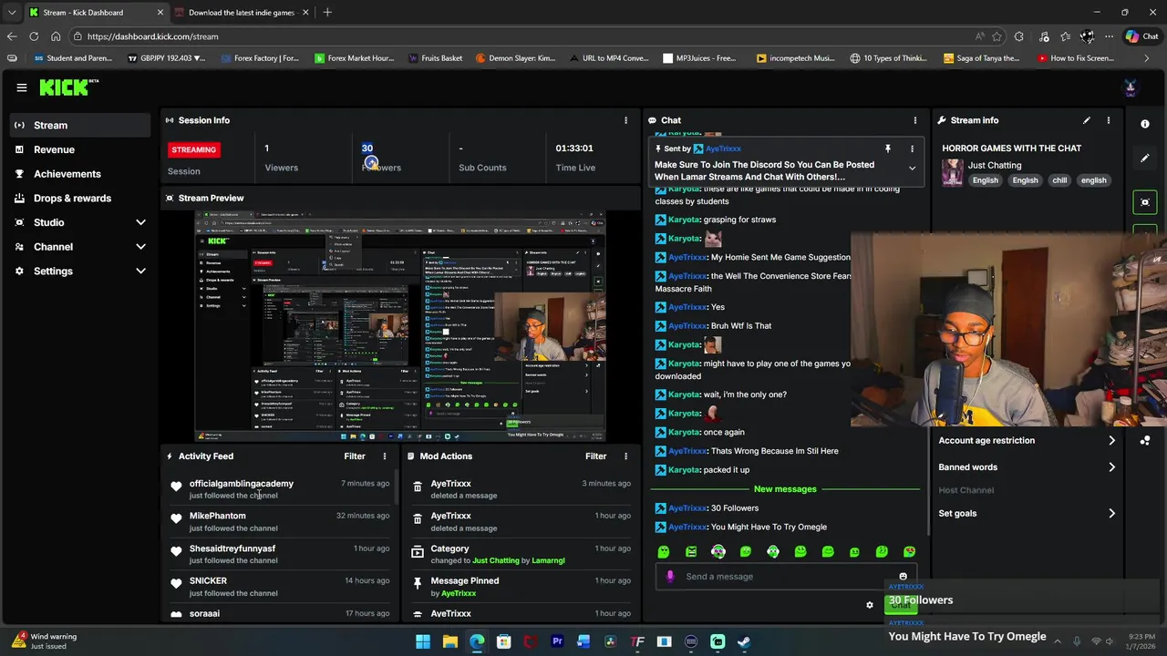This screenshot has height=656, width=1167.
Task: Open Account age restriction arrow
Action: [x=1111, y=441]
